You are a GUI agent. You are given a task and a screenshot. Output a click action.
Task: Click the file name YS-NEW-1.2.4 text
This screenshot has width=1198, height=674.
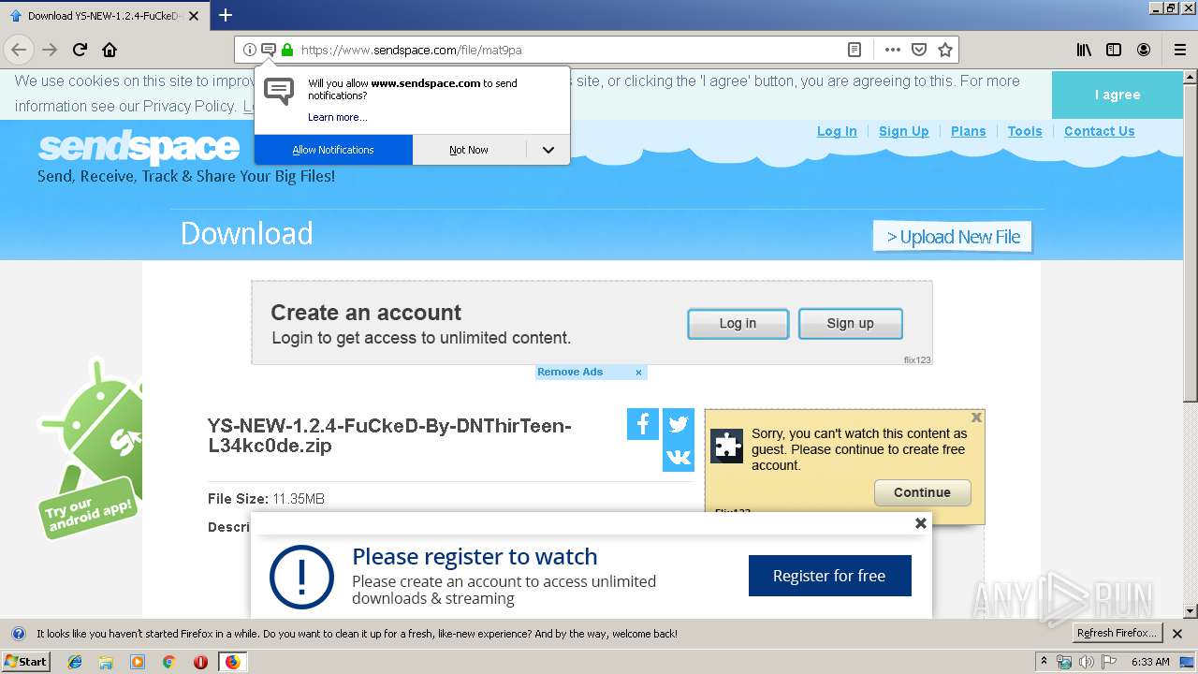389,435
